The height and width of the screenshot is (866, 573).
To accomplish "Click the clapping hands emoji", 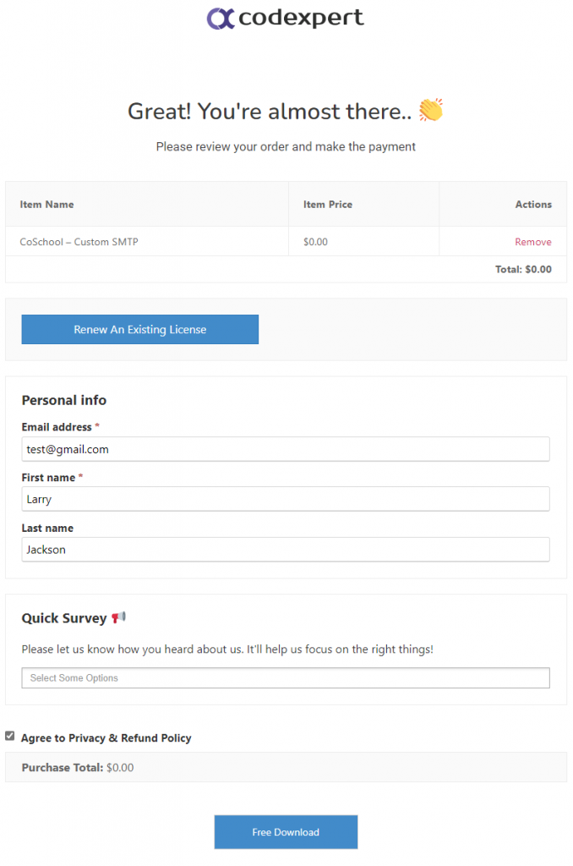I will pos(430,109).
